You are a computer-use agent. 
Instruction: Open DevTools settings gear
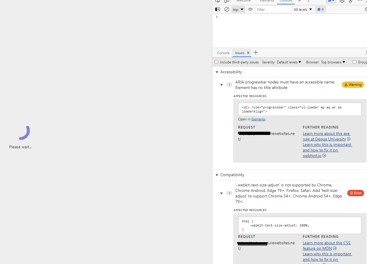coord(342,1)
